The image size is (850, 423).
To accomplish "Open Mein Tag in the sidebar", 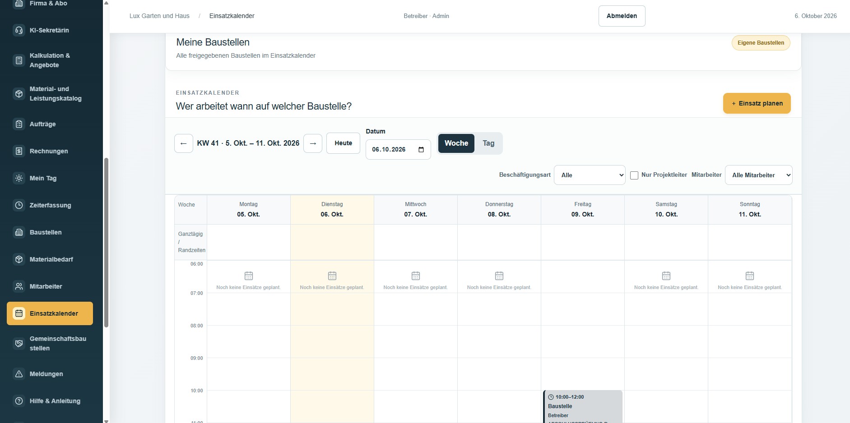I will coord(50,178).
